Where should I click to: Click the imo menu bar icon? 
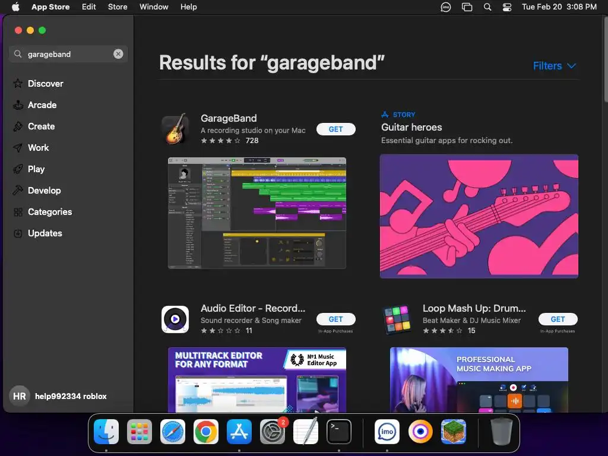[445, 7]
